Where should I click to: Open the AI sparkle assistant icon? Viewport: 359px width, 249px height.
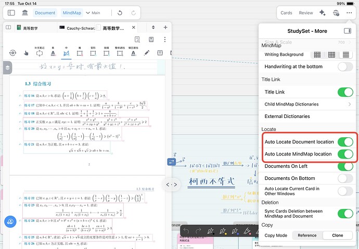point(322,12)
